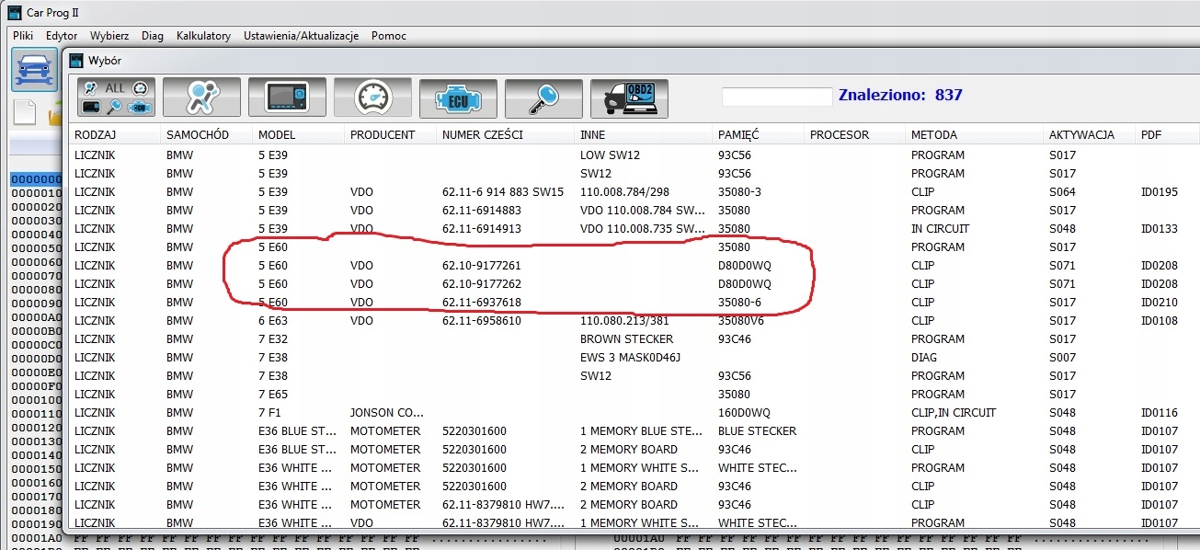The width and height of the screenshot is (1200, 550).
Task: Click the S064 activation cell
Action: click(x=1062, y=191)
